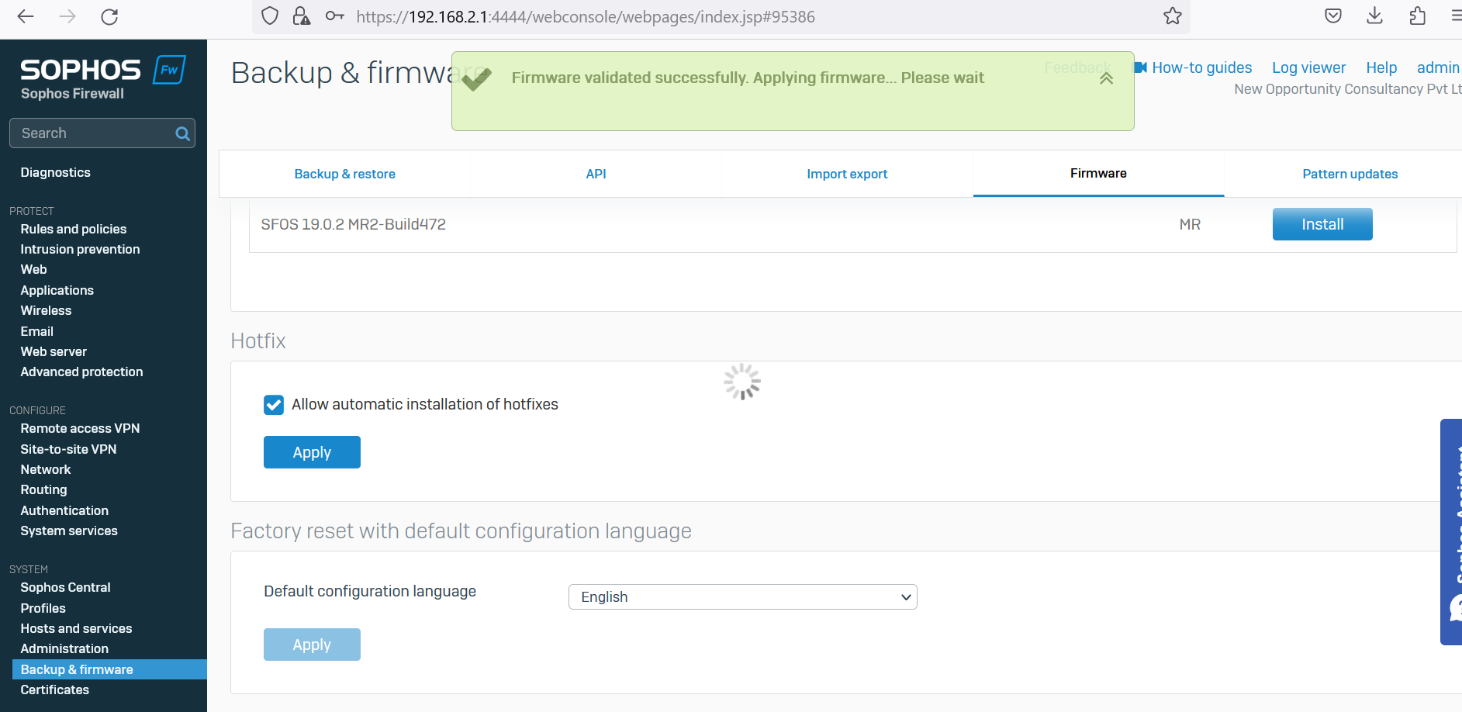Click the sidebar Search input field
This screenshot has width=1462, height=712.
(x=93, y=133)
